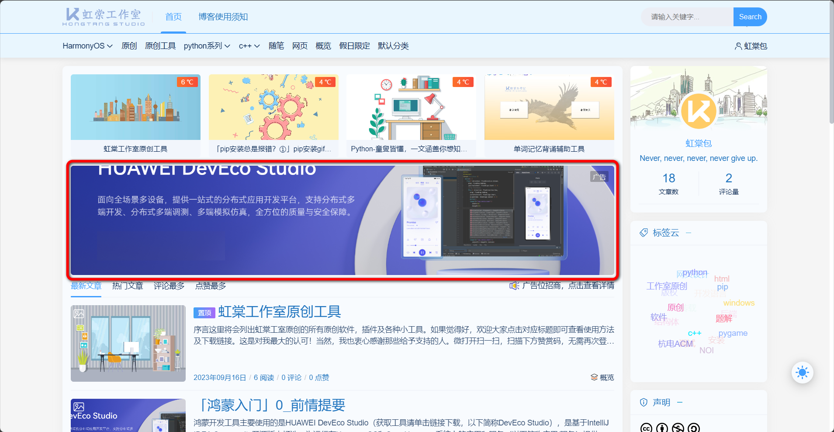The width and height of the screenshot is (834, 432).
Task: Click the 虹棠工作室 site logo
Action: click(x=104, y=17)
